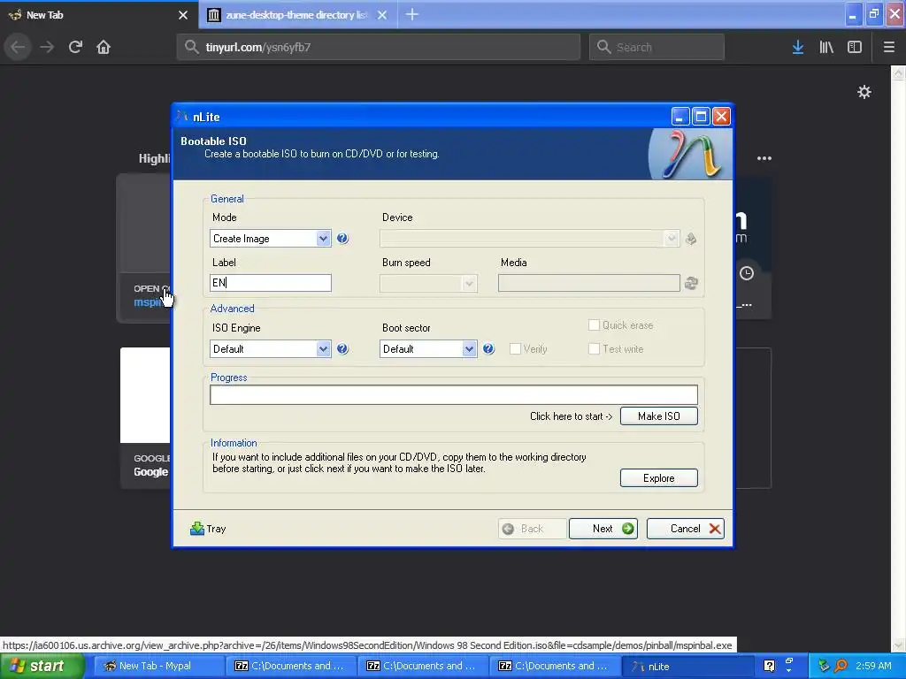The image size is (906, 679).
Task: Open the browser hamburger menu
Action: [x=888, y=47]
